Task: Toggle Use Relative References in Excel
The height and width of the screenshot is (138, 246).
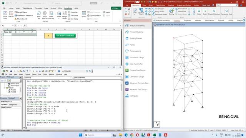Action: [24, 15]
